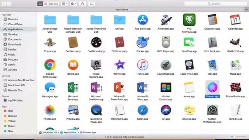Select the Dictionary.app icon

pyautogui.click(x=119, y=42)
